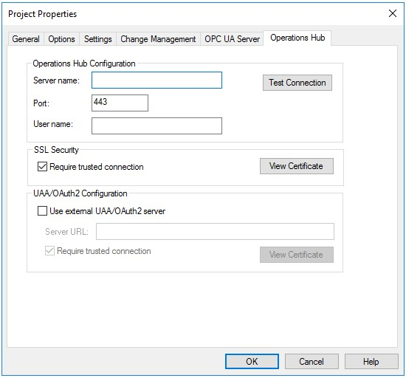Select the Settings tab
Viewport: 406px width, 378px height.
[98, 39]
